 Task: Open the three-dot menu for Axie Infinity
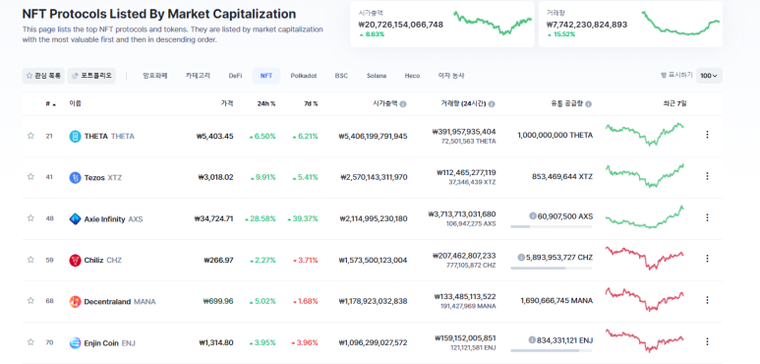coord(707,217)
